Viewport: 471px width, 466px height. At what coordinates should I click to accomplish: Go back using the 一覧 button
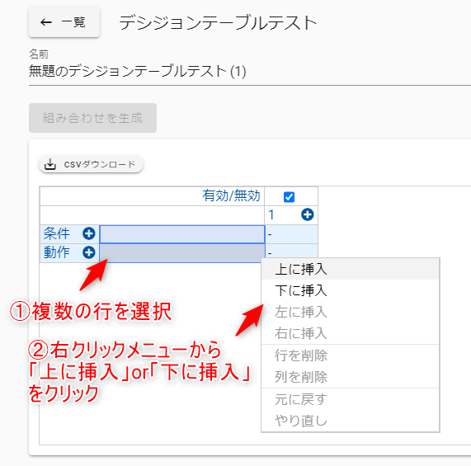(x=64, y=22)
